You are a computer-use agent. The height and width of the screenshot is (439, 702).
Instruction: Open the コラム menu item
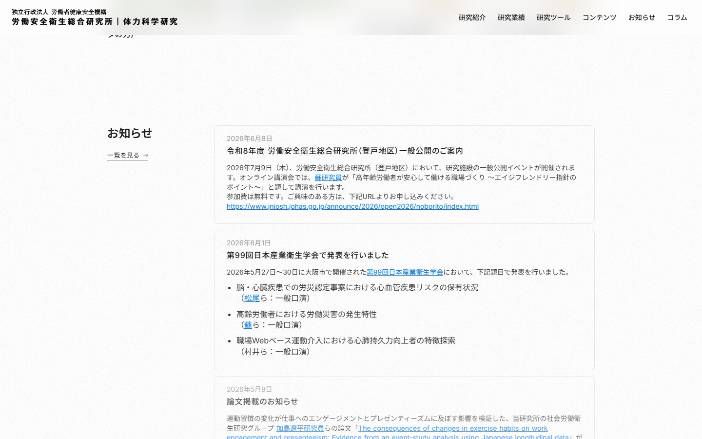[677, 18]
